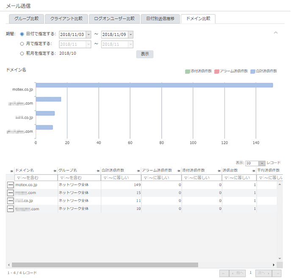
Task: Open the start date 2018/11/03 dropdown
Action: click(x=89, y=34)
